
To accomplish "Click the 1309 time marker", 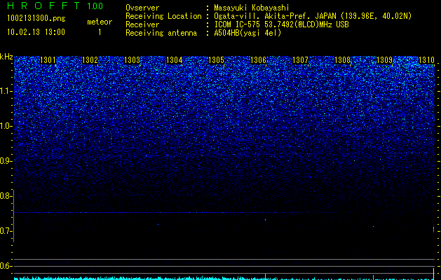I will pyautogui.click(x=384, y=60).
